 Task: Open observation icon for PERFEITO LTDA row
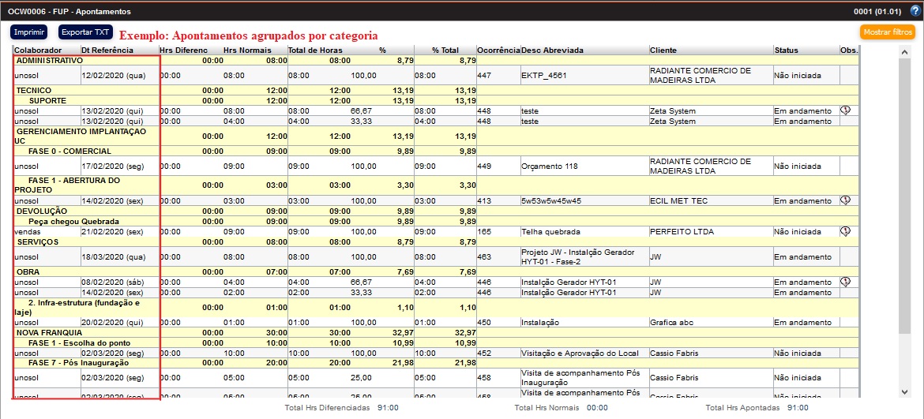click(845, 231)
